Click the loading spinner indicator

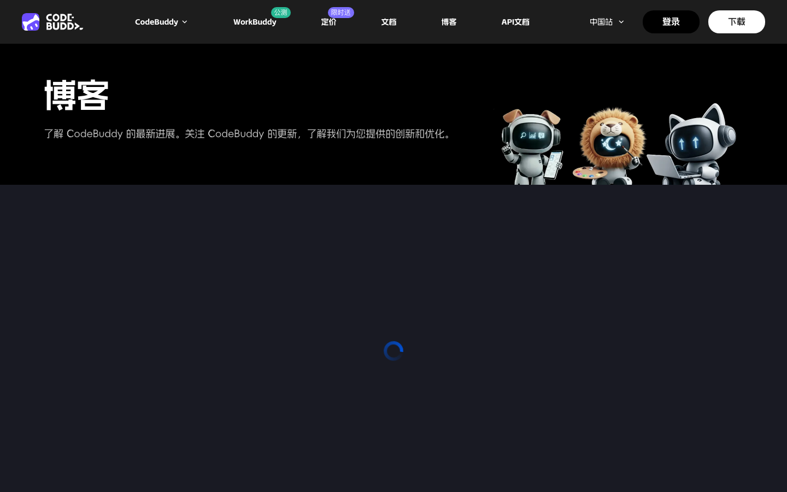393,351
